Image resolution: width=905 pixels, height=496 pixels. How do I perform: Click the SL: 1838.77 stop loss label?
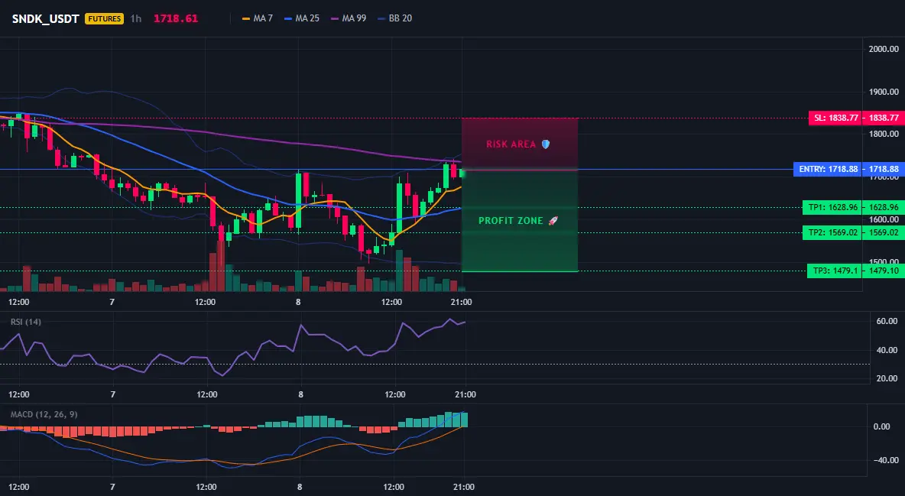[835, 118]
